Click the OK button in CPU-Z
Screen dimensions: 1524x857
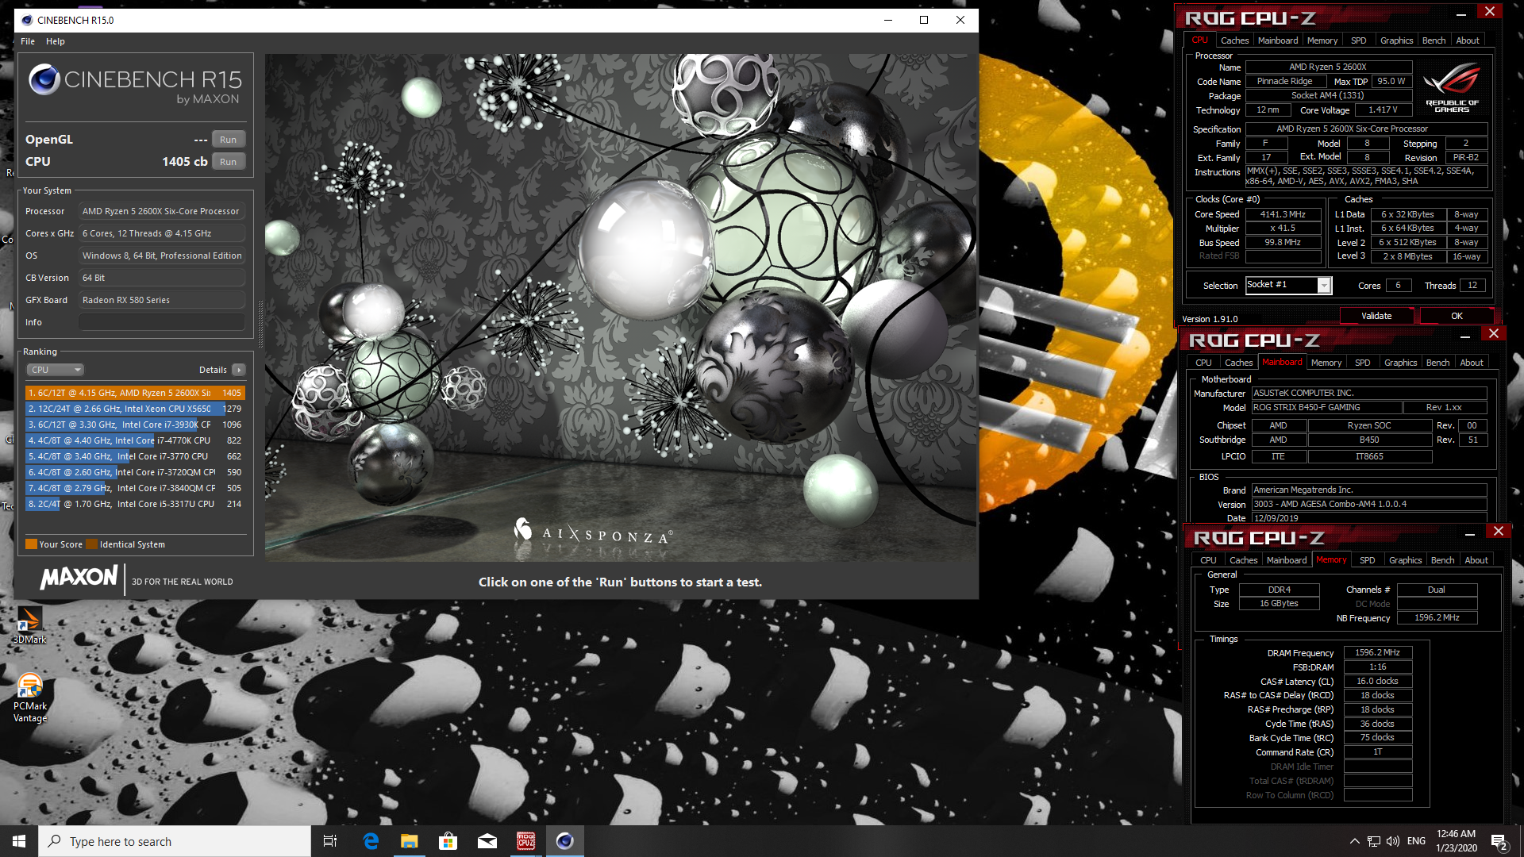(x=1457, y=316)
